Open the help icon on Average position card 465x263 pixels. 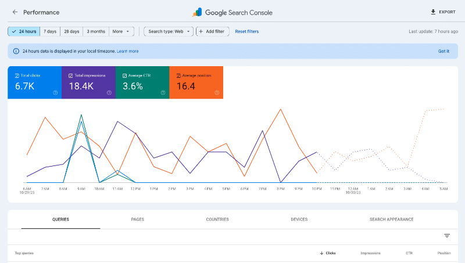pos(217,93)
